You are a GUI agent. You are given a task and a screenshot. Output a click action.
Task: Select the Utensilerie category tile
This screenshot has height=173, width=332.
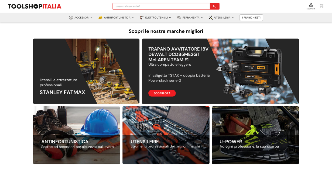coord(166,135)
